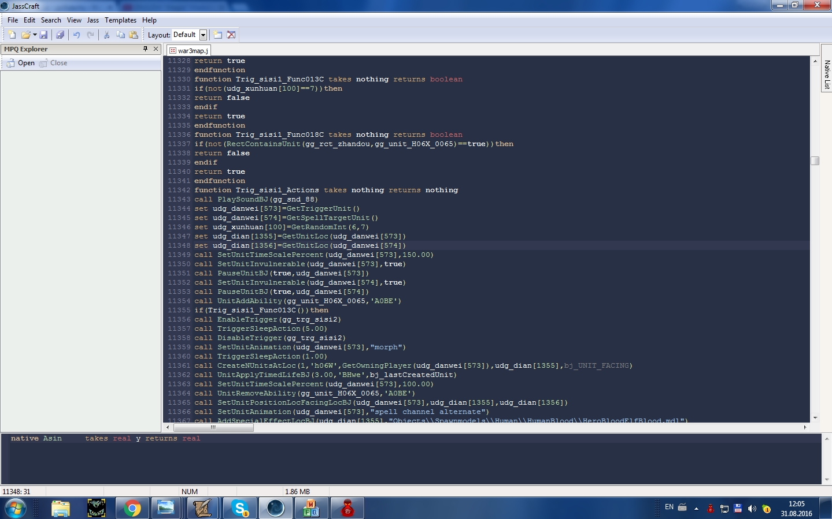
Task: Open the Templates menu
Action: pos(120,20)
